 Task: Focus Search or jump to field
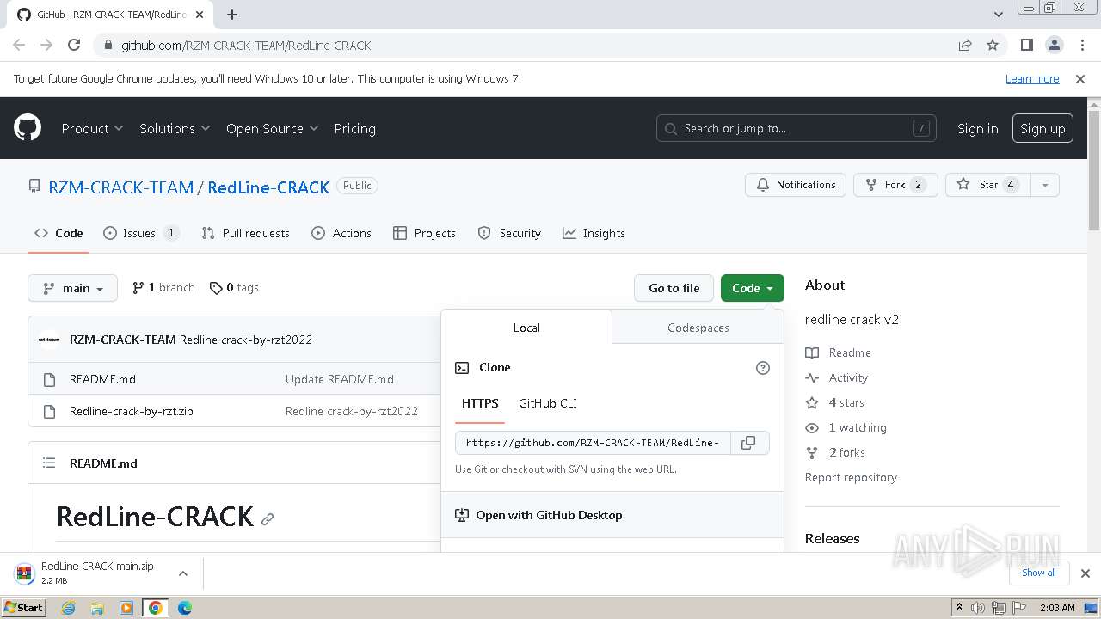[x=796, y=128]
